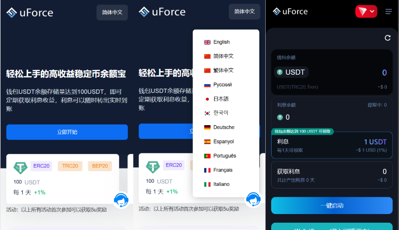Click the ERC20 tag in left panel
The width and height of the screenshot is (399, 230).
click(41, 166)
